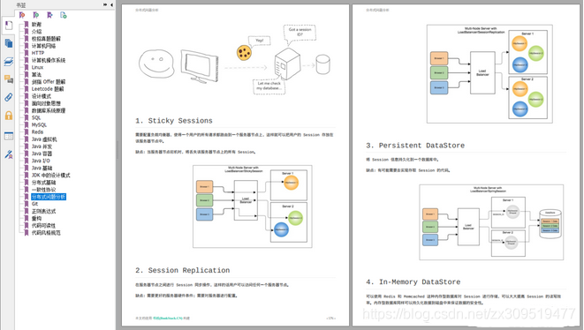Image resolution: width=584 pixels, height=330 pixels.
Task: Open the JDK 中的设计模式 bookmark
Action: 50,176
